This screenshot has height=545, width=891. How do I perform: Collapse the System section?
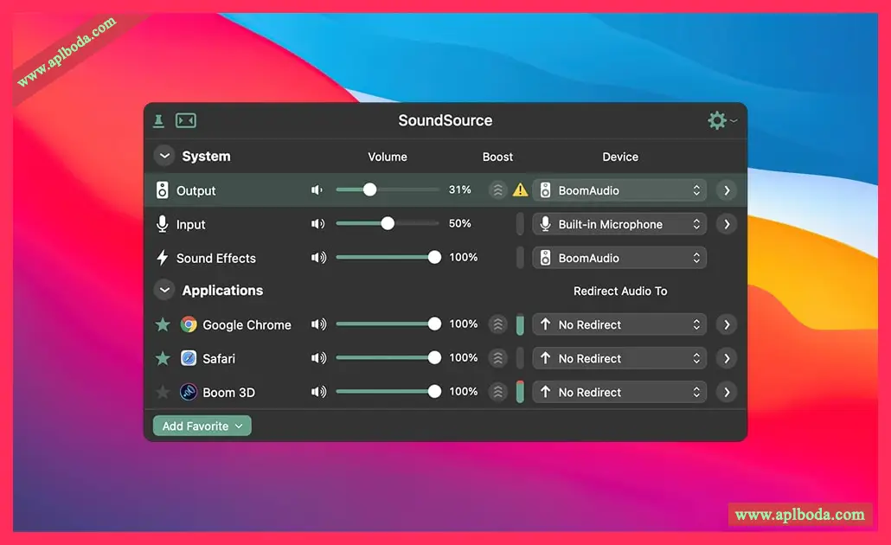(x=163, y=157)
